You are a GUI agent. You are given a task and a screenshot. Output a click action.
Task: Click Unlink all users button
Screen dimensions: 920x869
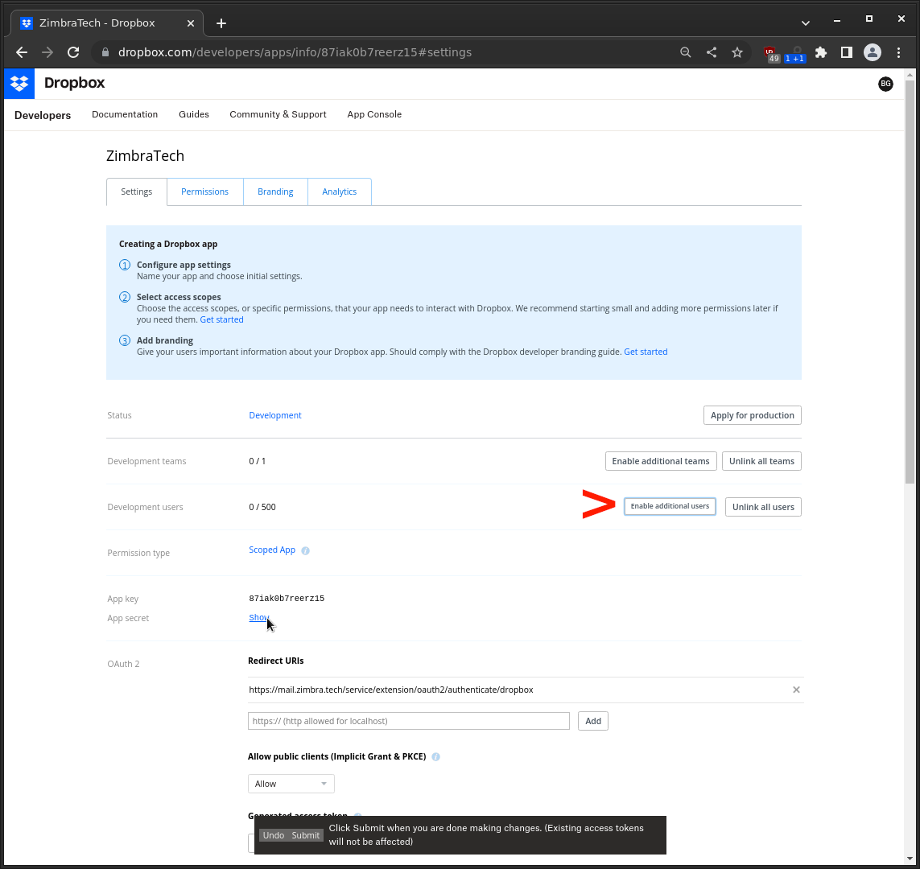pos(763,507)
